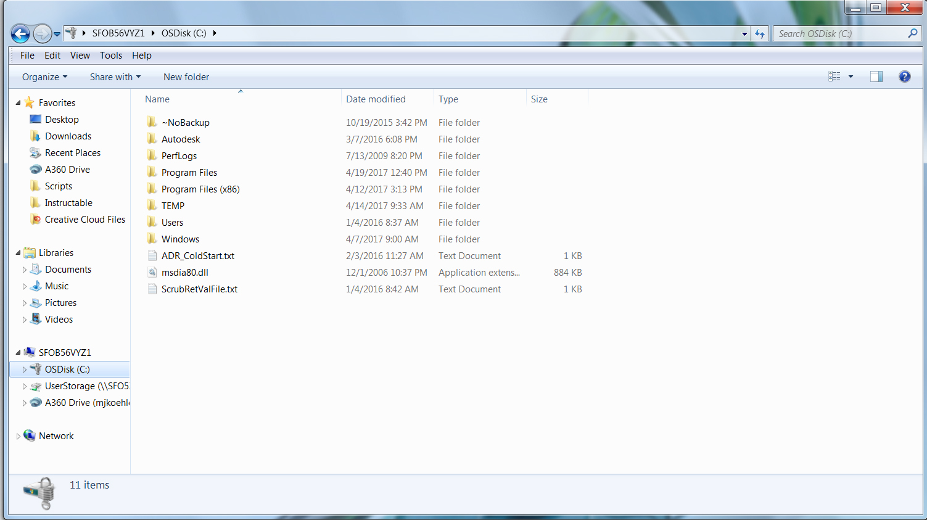Click the Recent Places icon
The image size is (927, 520).
(36, 153)
